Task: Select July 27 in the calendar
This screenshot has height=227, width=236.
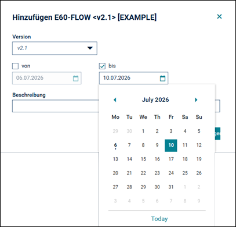Action: pos(115,187)
